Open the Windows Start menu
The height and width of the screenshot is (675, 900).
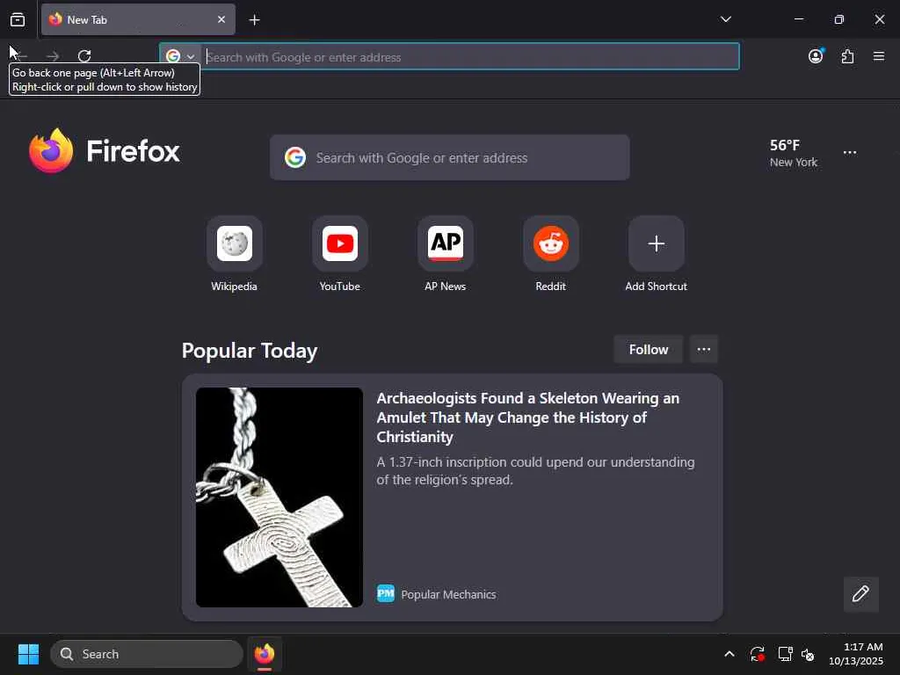click(28, 654)
